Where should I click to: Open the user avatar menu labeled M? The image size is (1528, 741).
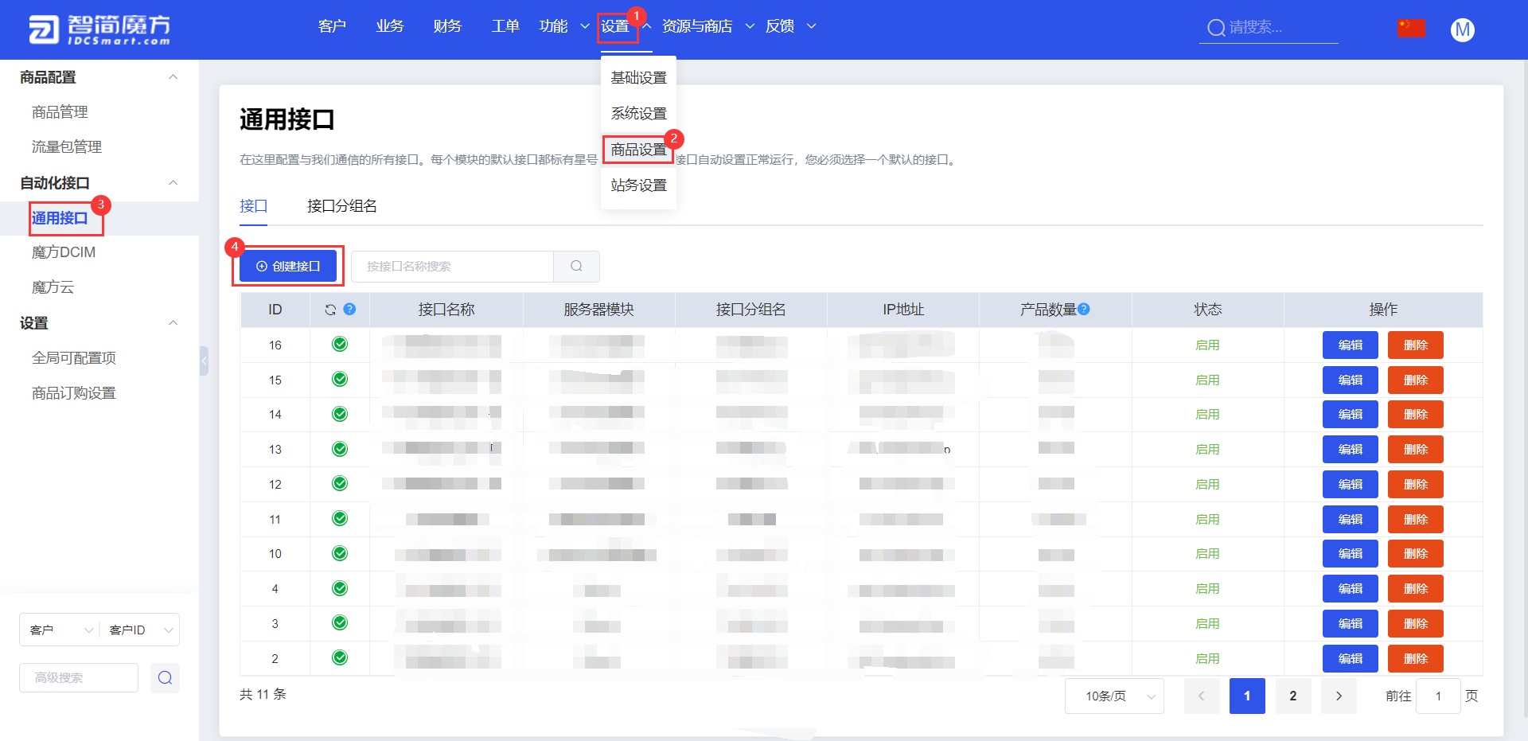pyautogui.click(x=1462, y=29)
